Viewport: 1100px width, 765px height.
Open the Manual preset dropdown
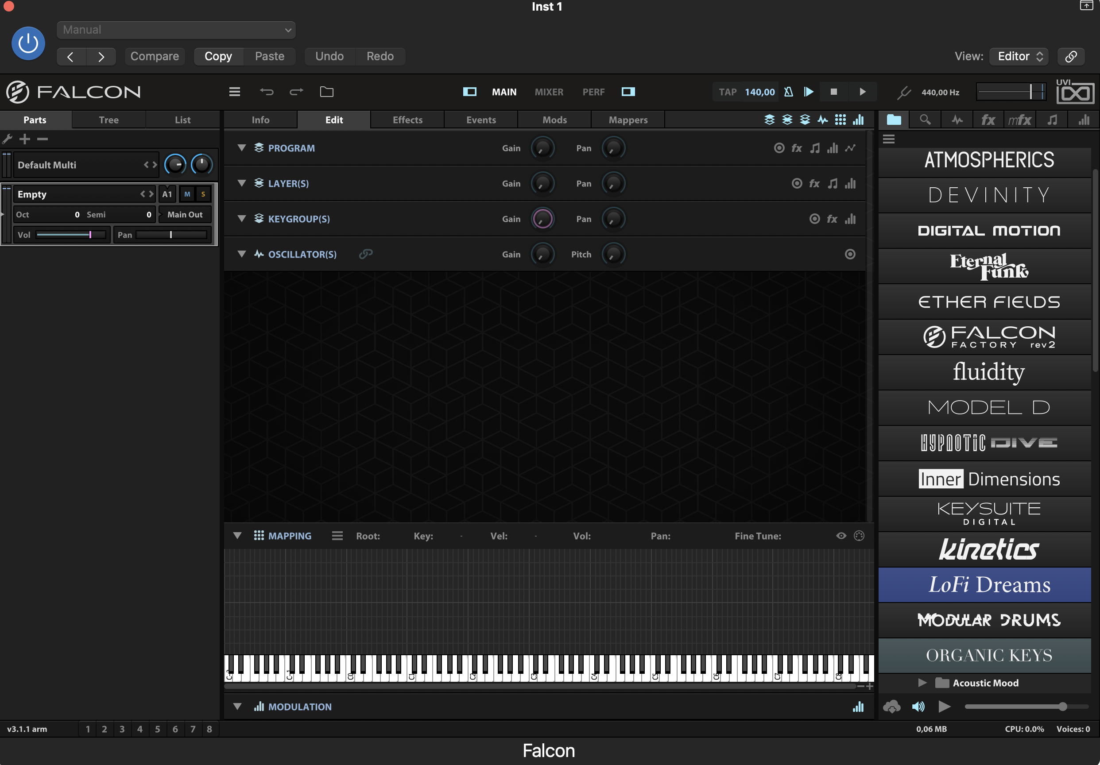pyautogui.click(x=176, y=30)
